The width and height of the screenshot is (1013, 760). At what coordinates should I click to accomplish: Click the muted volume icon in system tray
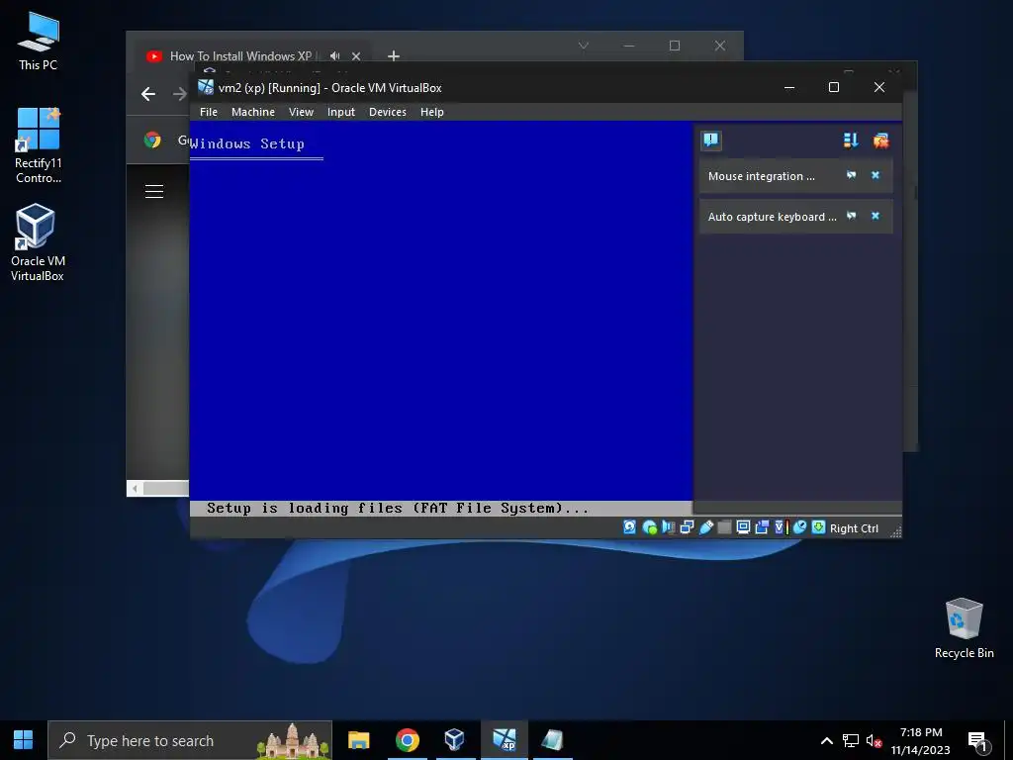click(x=874, y=740)
